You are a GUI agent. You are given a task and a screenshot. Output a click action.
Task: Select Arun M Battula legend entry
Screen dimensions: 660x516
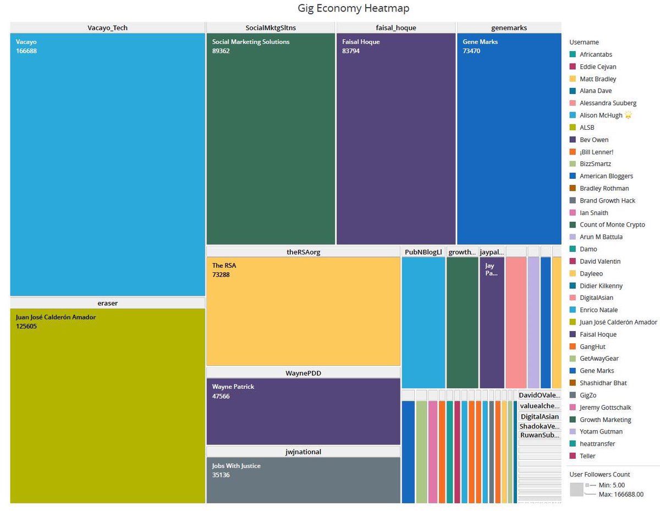(x=596, y=237)
